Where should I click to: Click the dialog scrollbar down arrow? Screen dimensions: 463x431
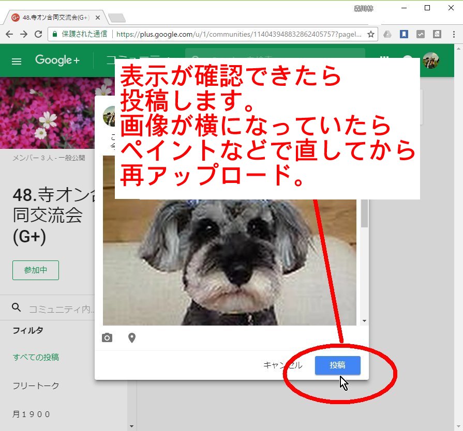(x=364, y=321)
